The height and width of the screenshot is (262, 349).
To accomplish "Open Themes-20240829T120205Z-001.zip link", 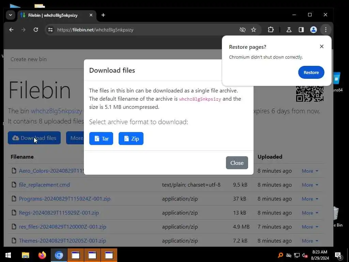I will [x=62, y=241].
